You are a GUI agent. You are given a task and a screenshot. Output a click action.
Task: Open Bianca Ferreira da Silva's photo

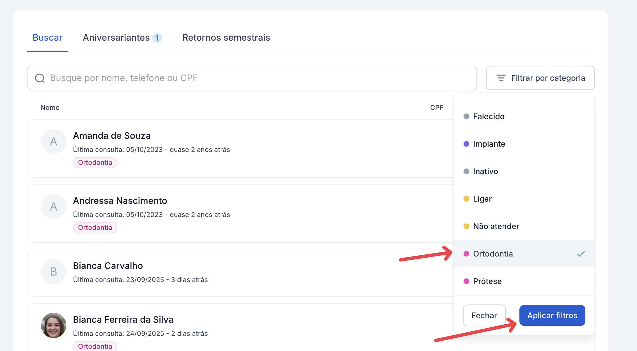pos(54,325)
